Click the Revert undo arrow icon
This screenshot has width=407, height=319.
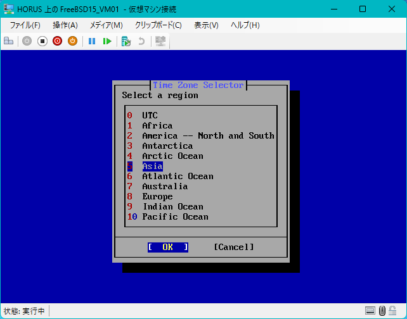coord(141,41)
